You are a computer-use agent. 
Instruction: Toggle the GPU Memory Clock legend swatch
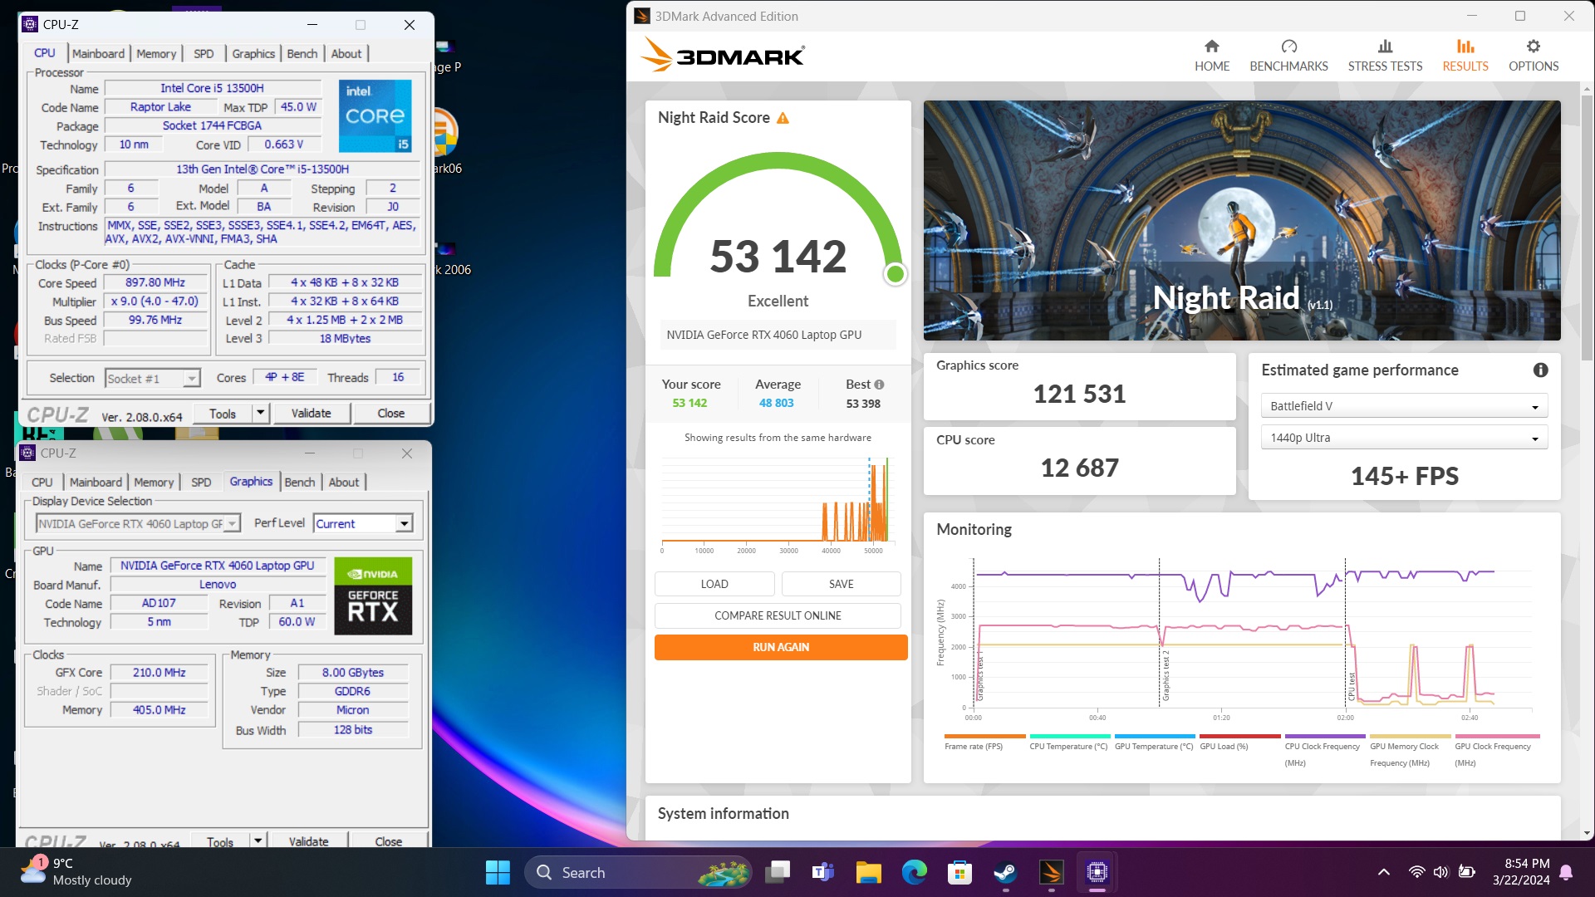click(x=1411, y=737)
